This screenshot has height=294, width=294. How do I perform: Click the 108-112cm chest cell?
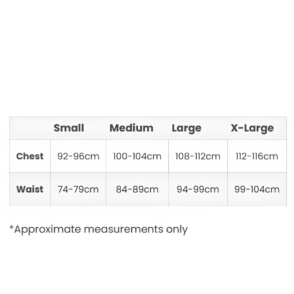point(198,156)
